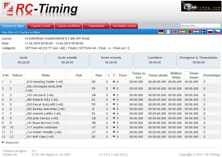Click arrow icon in Christophe MAGLIONE row
Image resolution: width=222 pixels, height=157 pixels.
pos(114,88)
